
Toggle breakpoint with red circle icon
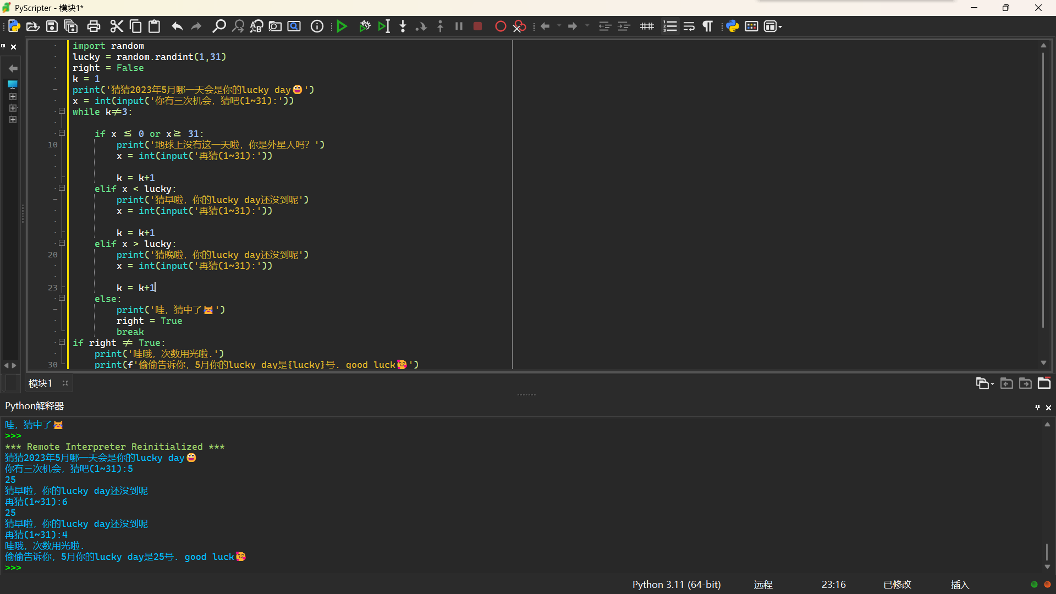[500, 26]
